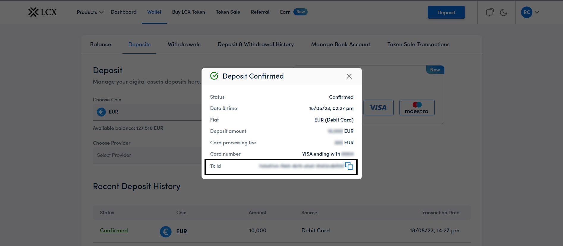The height and width of the screenshot is (246, 563).
Task: Open the Earn menu item
Action: coord(285,12)
